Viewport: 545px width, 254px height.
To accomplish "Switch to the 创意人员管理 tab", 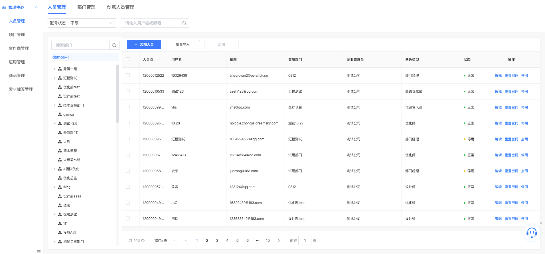I will click(121, 7).
